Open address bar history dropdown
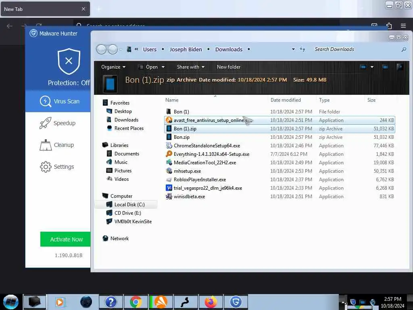This screenshot has height=310, width=413. [x=293, y=49]
